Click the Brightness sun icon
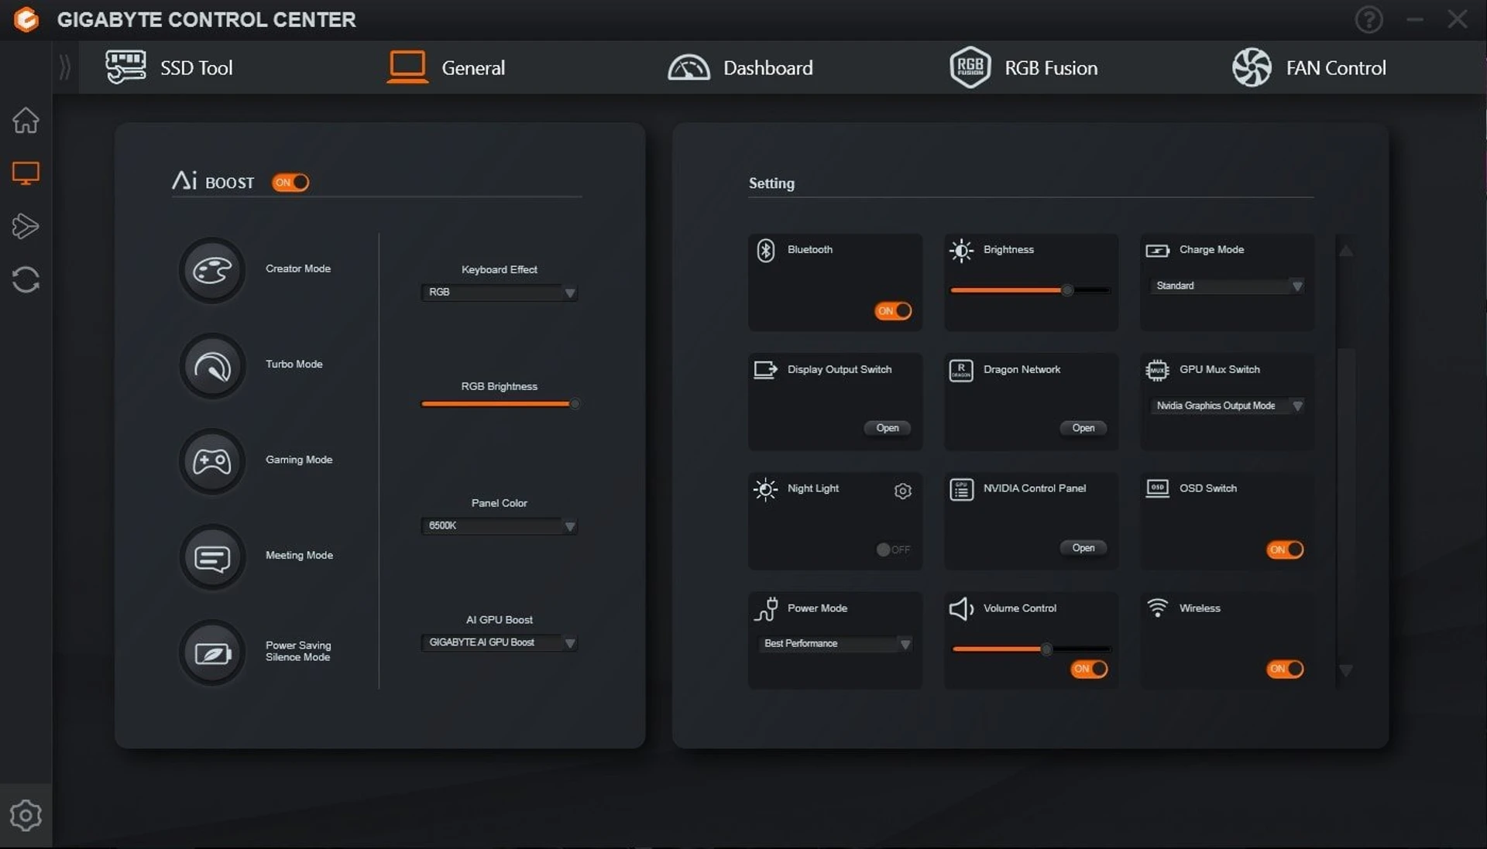Viewport: 1487px width, 849px height. point(961,250)
